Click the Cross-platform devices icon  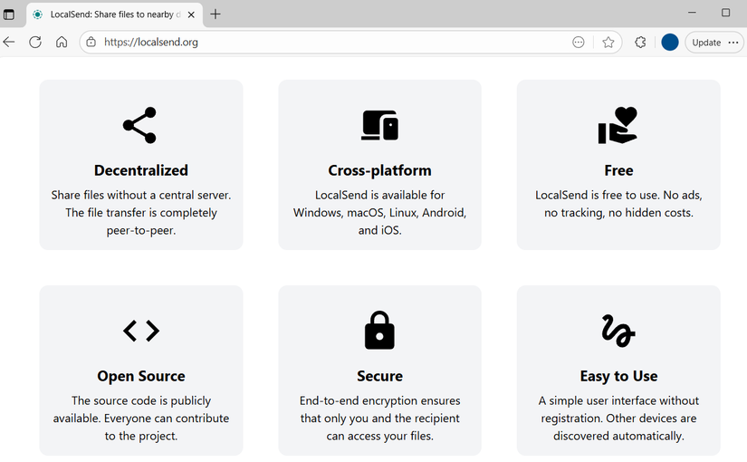coord(379,125)
